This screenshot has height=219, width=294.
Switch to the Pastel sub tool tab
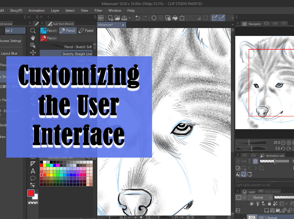(x=86, y=31)
